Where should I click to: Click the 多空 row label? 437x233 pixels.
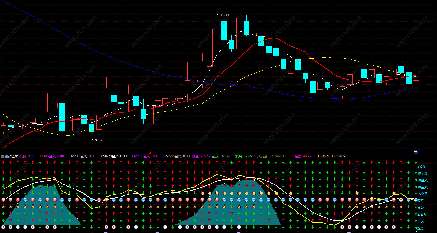coord(420,201)
